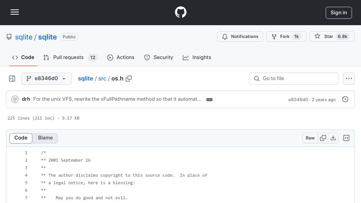Open the sqlite owner link
Screen dimensions: 361x203
tap(24, 37)
